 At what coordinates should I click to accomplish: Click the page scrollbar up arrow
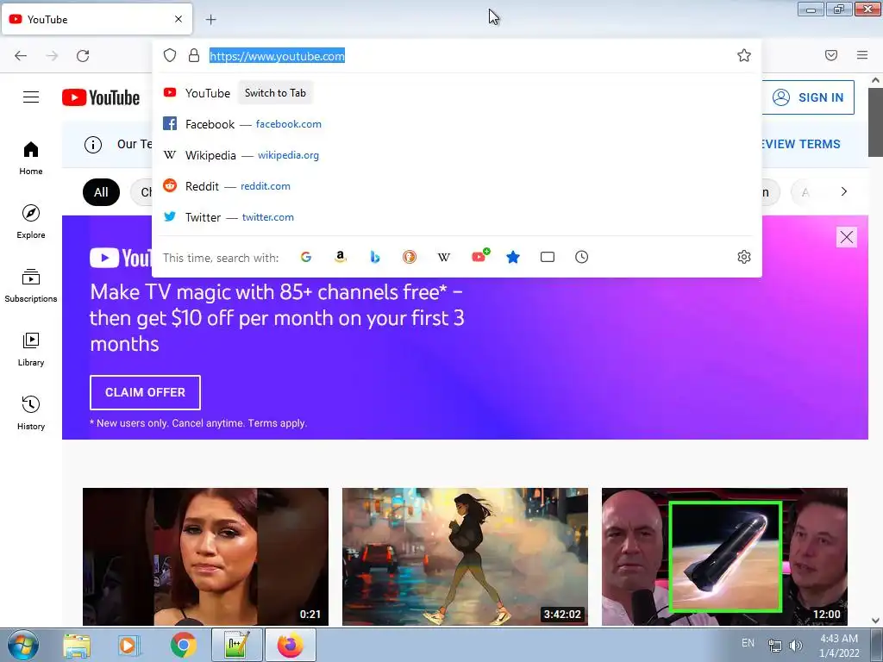[876, 80]
